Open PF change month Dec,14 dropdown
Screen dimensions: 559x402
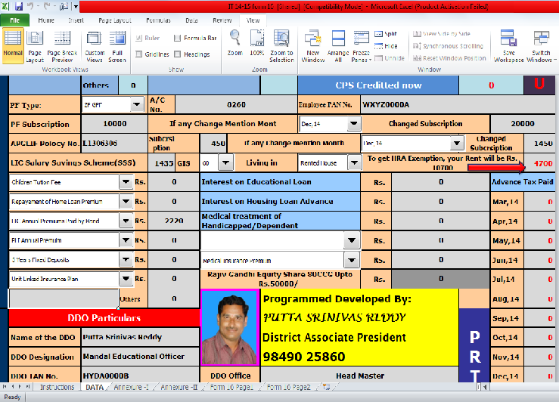354,124
